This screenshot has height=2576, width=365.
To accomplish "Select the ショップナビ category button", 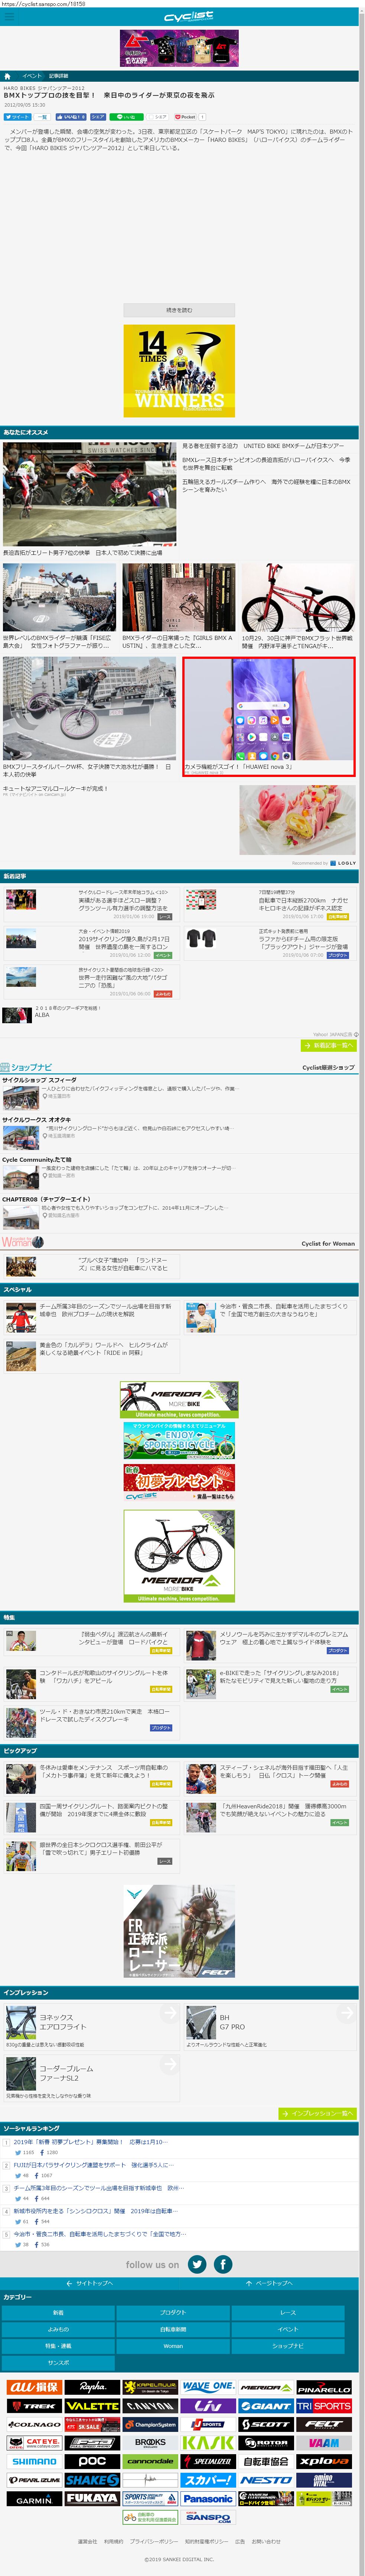I will 288,2346.
